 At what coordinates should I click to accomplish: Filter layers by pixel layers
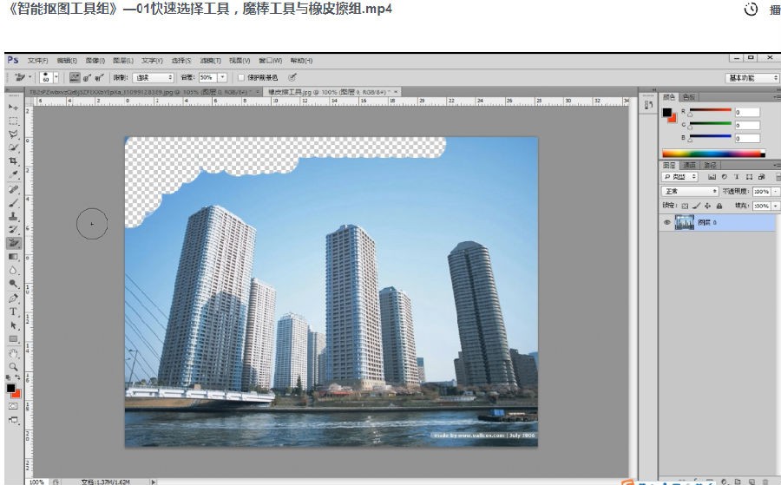[x=712, y=177]
